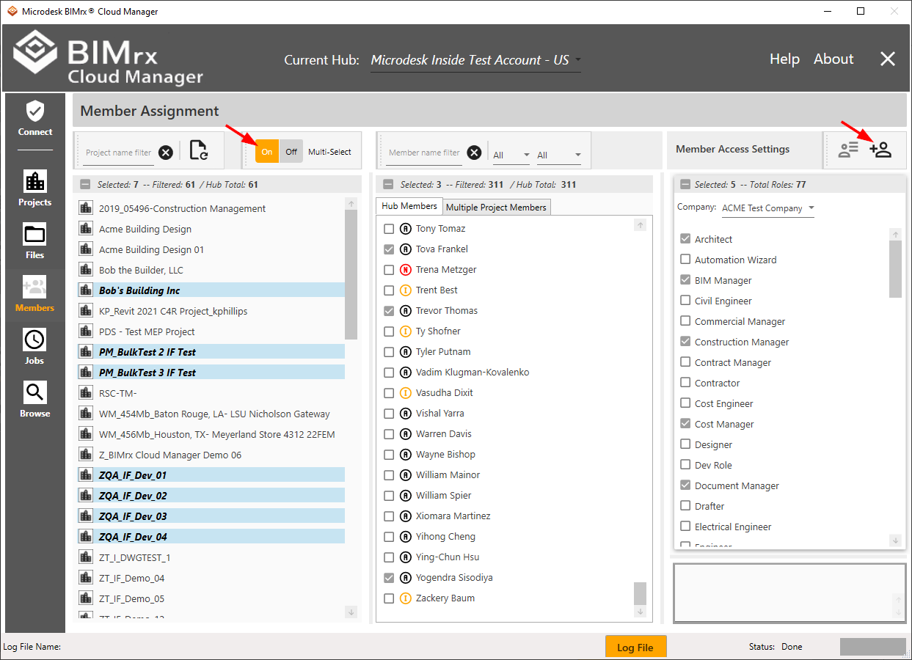Image resolution: width=912 pixels, height=660 pixels.
Task: Open the Company ACME Test Company dropdown
Action: pyautogui.click(x=768, y=208)
